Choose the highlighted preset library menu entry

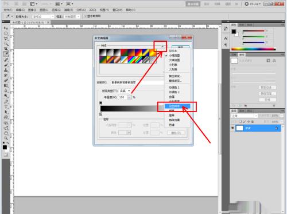pyautogui.click(x=177, y=106)
